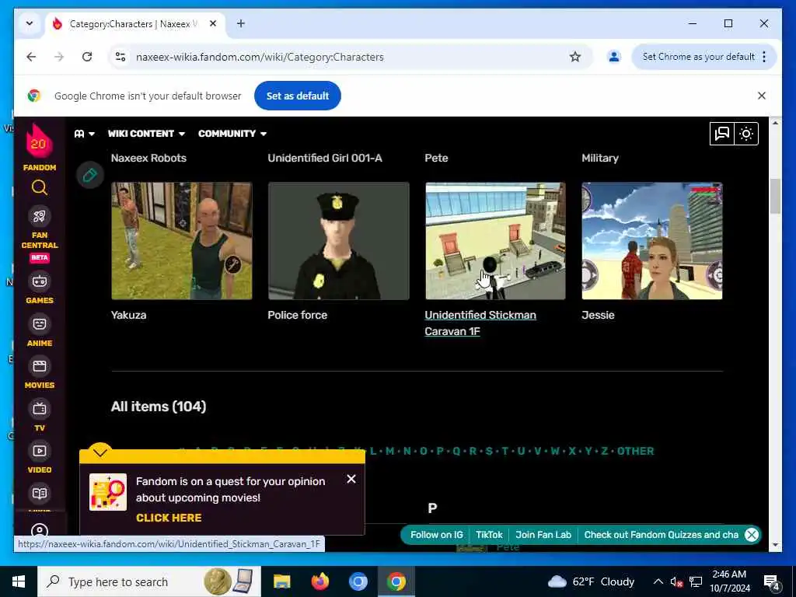Close the green social links banner

(752, 535)
